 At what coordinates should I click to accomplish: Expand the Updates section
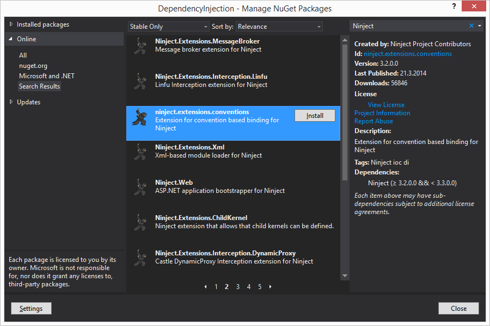coord(11,102)
